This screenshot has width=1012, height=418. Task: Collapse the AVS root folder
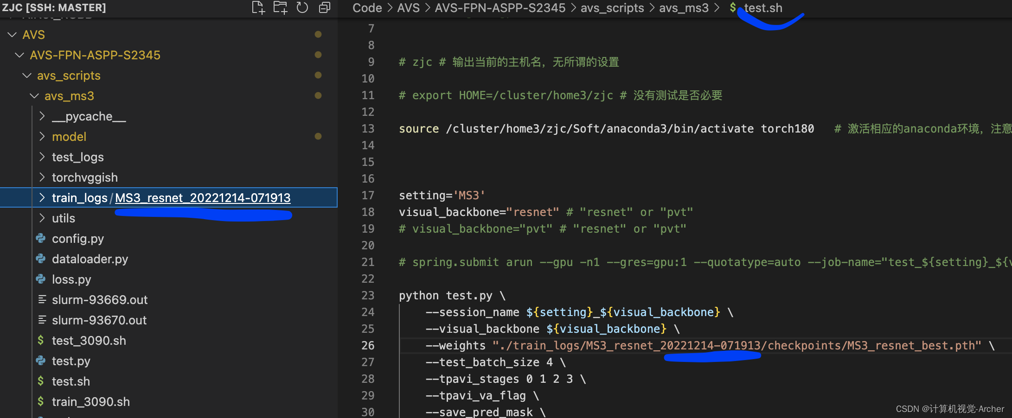(13, 35)
